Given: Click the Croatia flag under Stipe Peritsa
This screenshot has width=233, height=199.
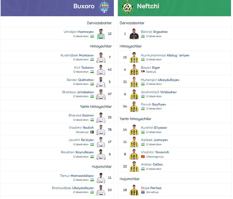Looking at the screenshot, I should click(143, 192).
